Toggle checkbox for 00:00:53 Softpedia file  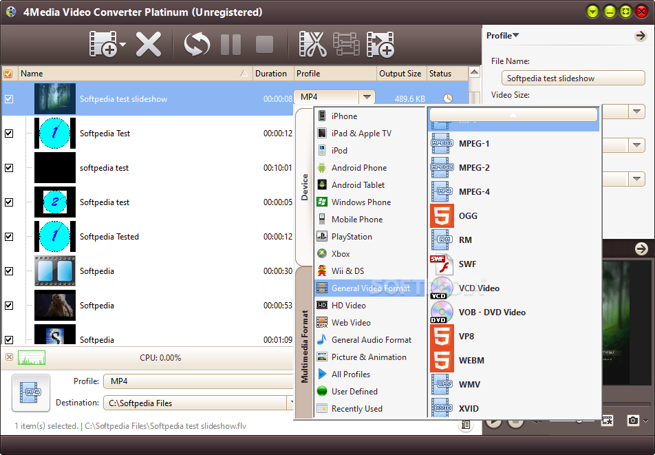[x=9, y=306]
